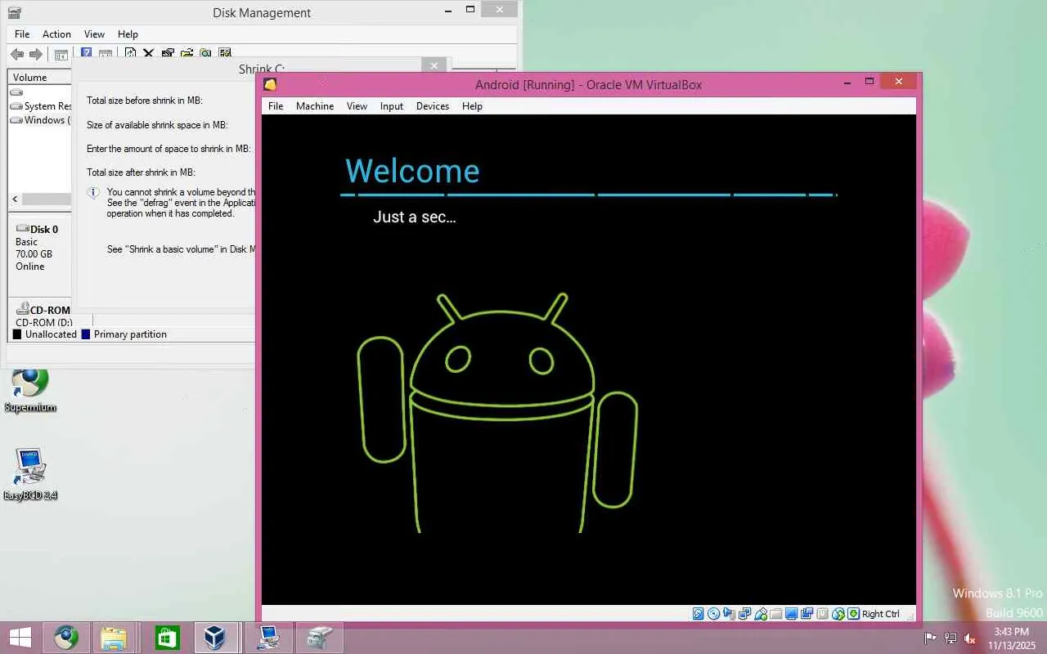Select the Windows (C:) volume row

click(x=41, y=120)
